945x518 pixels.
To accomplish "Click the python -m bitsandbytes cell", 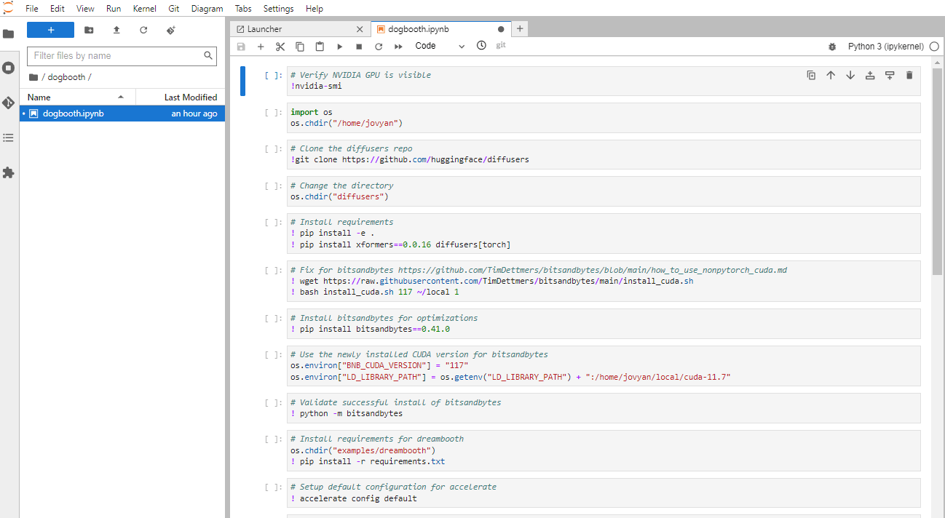I will click(604, 408).
